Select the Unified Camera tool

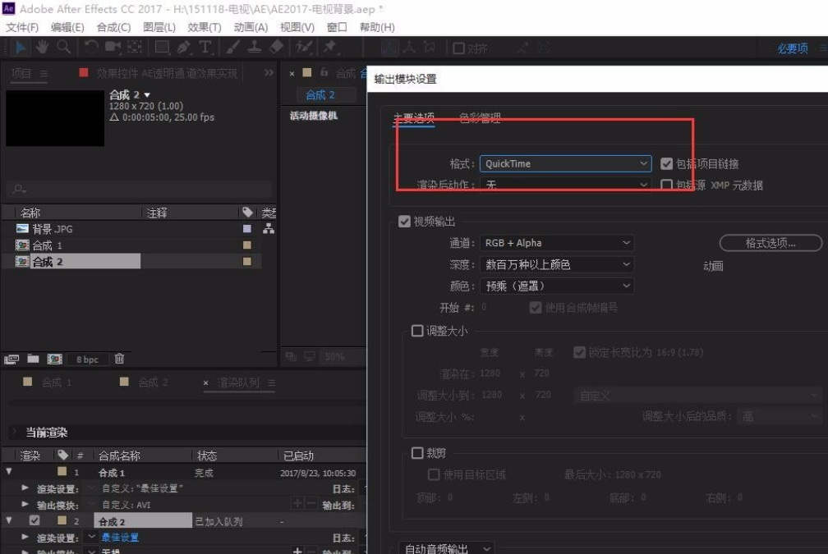113,48
